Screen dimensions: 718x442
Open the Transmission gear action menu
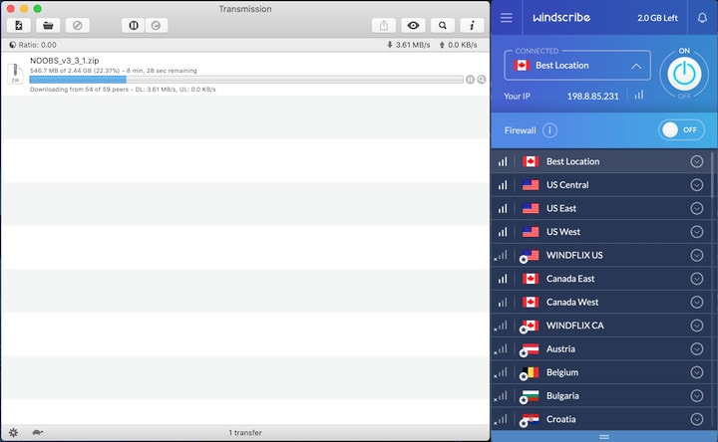click(x=13, y=433)
